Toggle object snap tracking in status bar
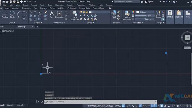 (152, 106)
